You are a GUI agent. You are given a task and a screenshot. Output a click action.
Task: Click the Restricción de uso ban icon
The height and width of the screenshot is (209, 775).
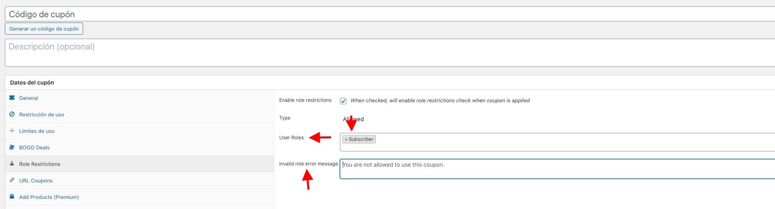12,114
